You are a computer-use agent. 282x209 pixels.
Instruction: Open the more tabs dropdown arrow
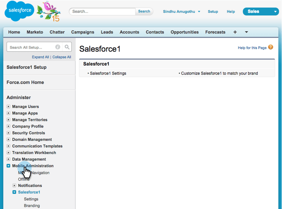point(246,32)
